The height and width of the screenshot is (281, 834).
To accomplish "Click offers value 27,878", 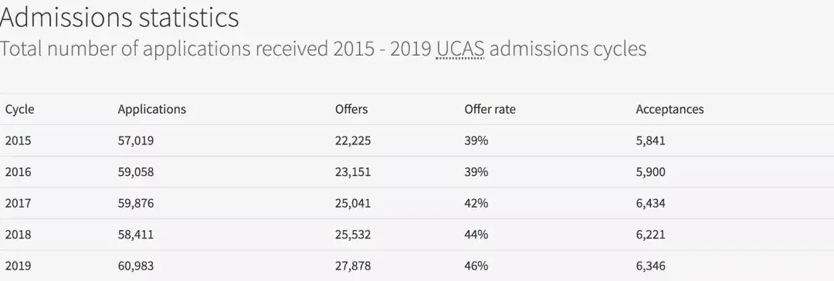I will point(353,266).
